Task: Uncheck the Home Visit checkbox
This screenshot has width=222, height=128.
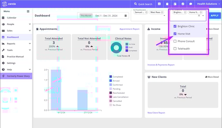Action: point(175,34)
